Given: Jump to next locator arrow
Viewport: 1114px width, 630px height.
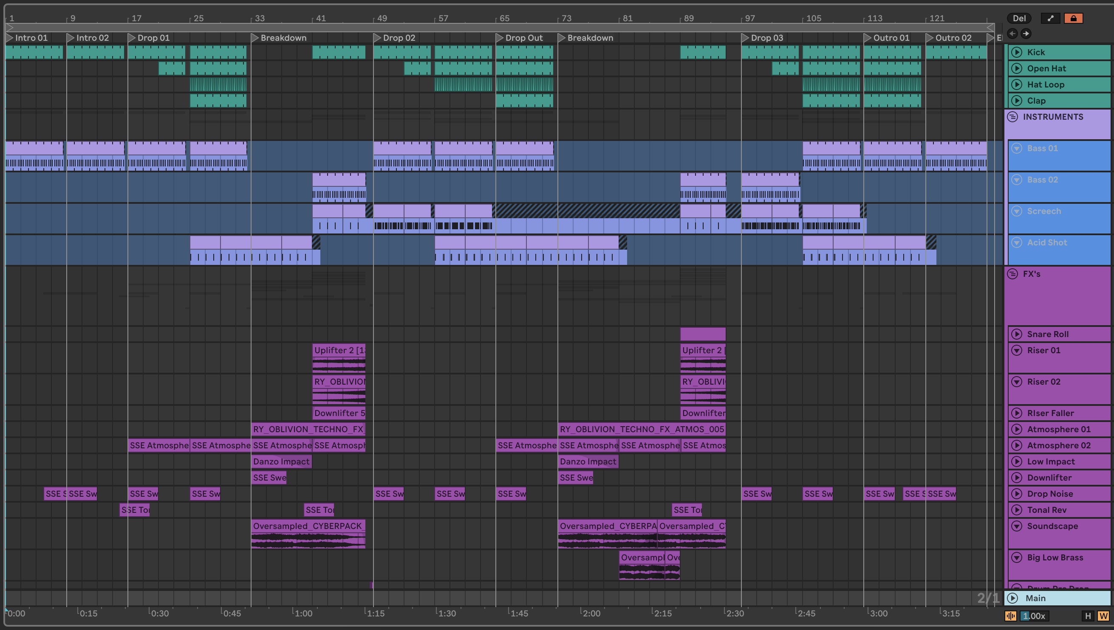Looking at the screenshot, I should click(x=1026, y=33).
